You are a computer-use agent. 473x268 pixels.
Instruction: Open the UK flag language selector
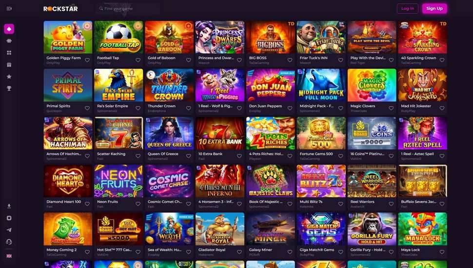pyautogui.click(x=9, y=256)
